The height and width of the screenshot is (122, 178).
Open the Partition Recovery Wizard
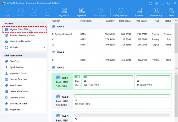[x=24, y=35]
